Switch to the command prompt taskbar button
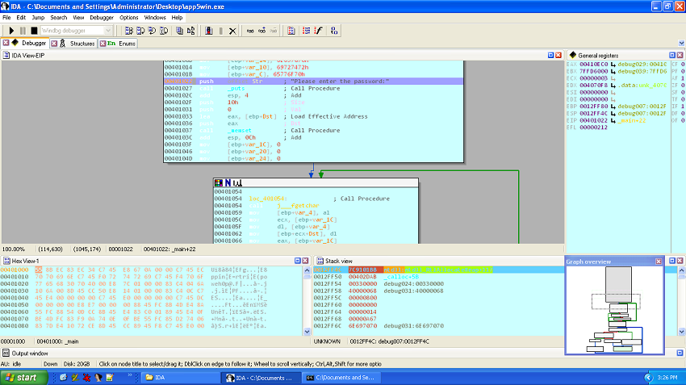Screen dimensions: 686x385 pos(341,378)
